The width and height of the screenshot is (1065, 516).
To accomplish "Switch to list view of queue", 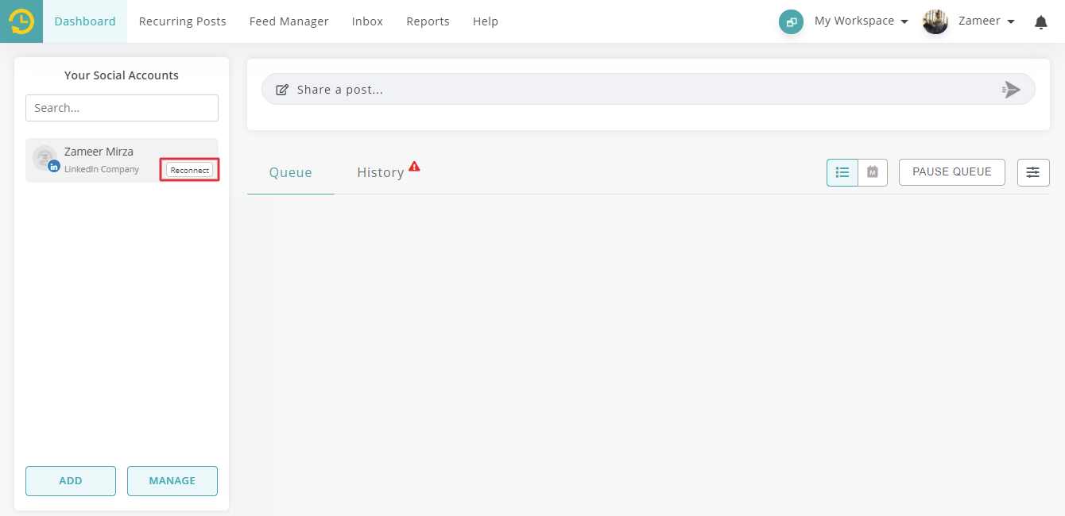I will tap(842, 172).
